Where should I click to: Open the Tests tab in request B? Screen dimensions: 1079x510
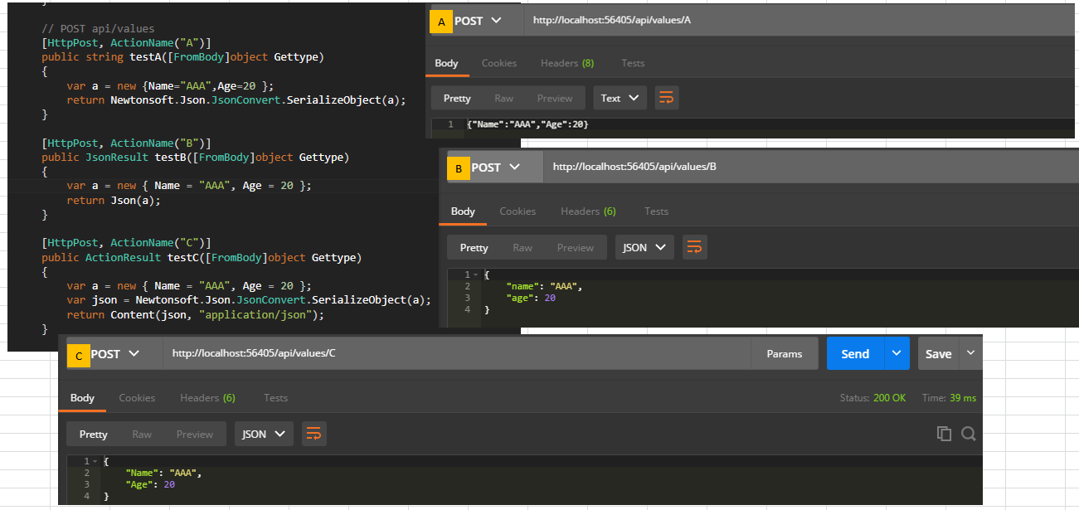[x=656, y=211]
